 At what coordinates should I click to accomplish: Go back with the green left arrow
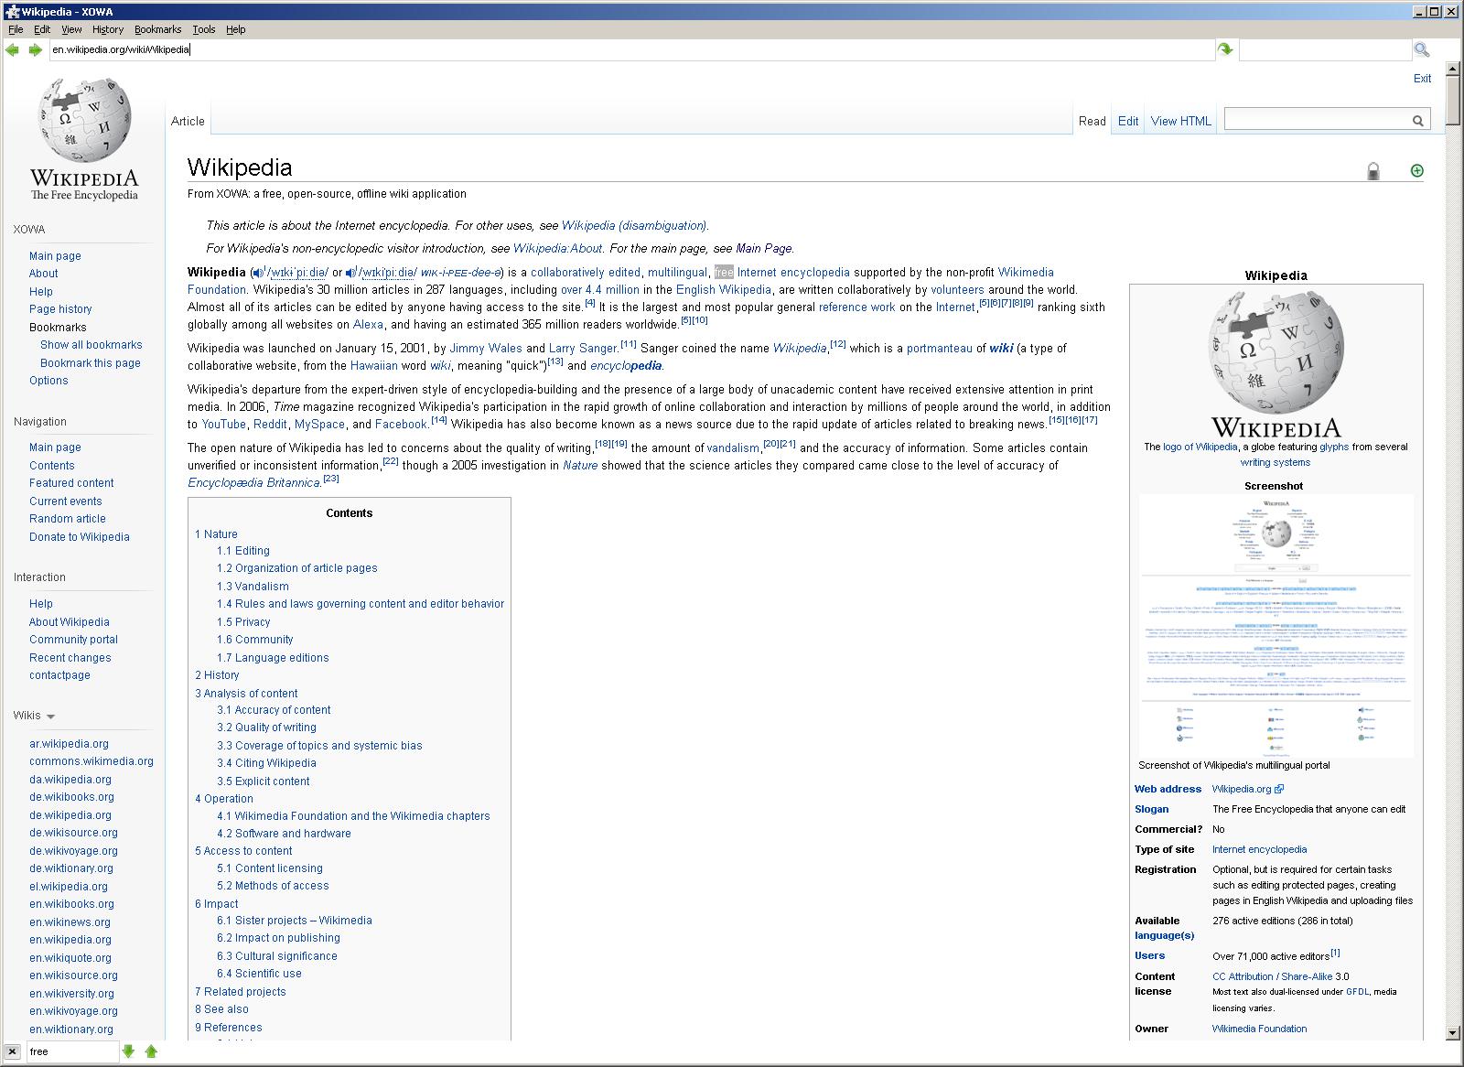[12, 49]
